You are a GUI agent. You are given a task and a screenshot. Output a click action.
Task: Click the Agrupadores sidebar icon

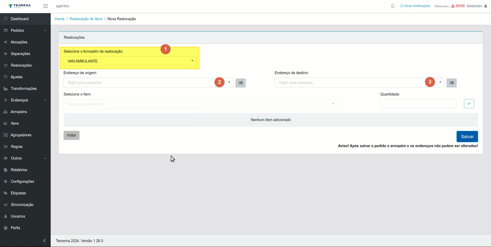click(x=6, y=135)
